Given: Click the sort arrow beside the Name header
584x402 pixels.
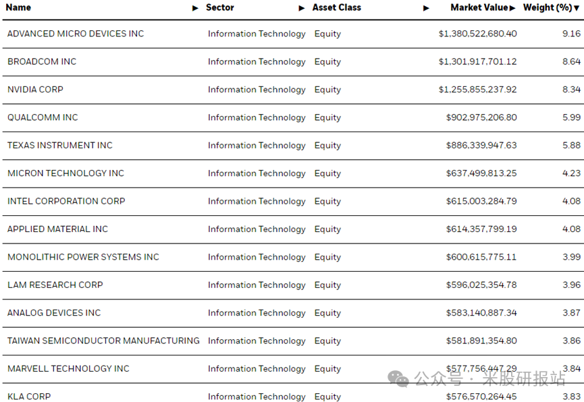Looking at the screenshot, I should [195, 8].
